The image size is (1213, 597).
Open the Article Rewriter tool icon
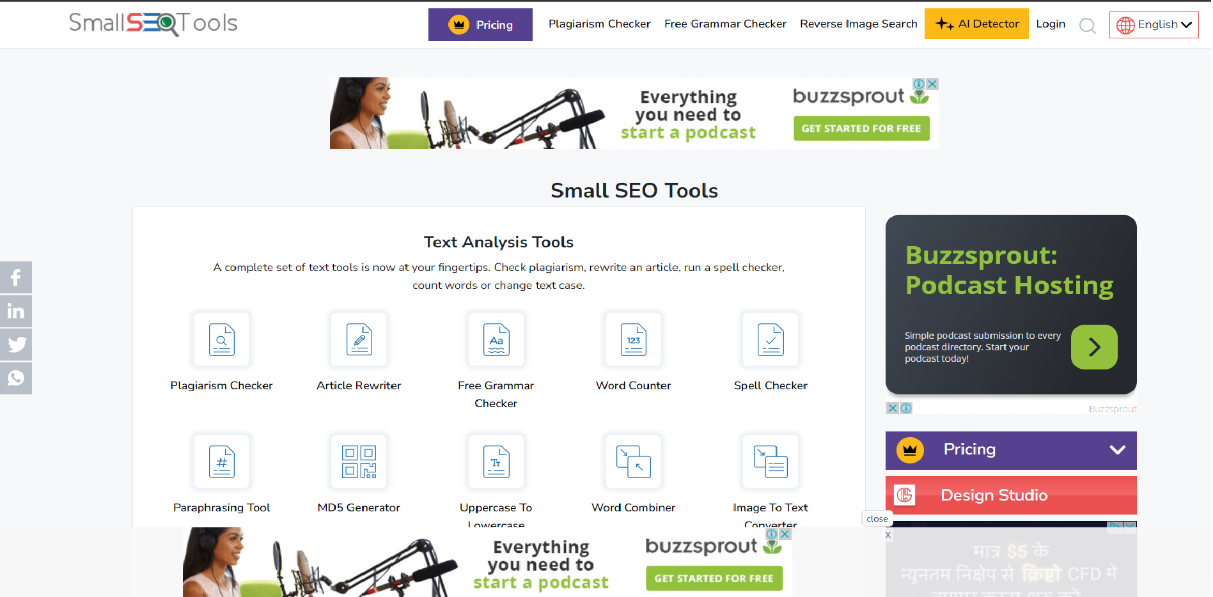359,339
